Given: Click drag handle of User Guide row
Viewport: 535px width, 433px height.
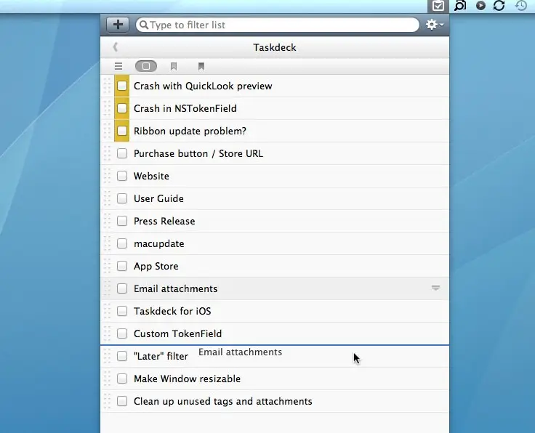Looking at the screenshot, I should pos(107,198).
